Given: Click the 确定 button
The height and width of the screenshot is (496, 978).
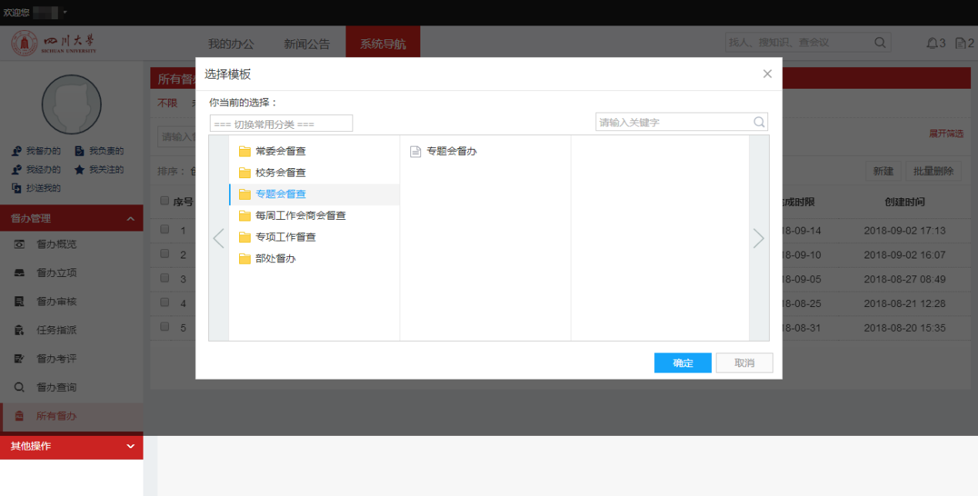Looking at the screenshot, I should [x=683, y=363].
